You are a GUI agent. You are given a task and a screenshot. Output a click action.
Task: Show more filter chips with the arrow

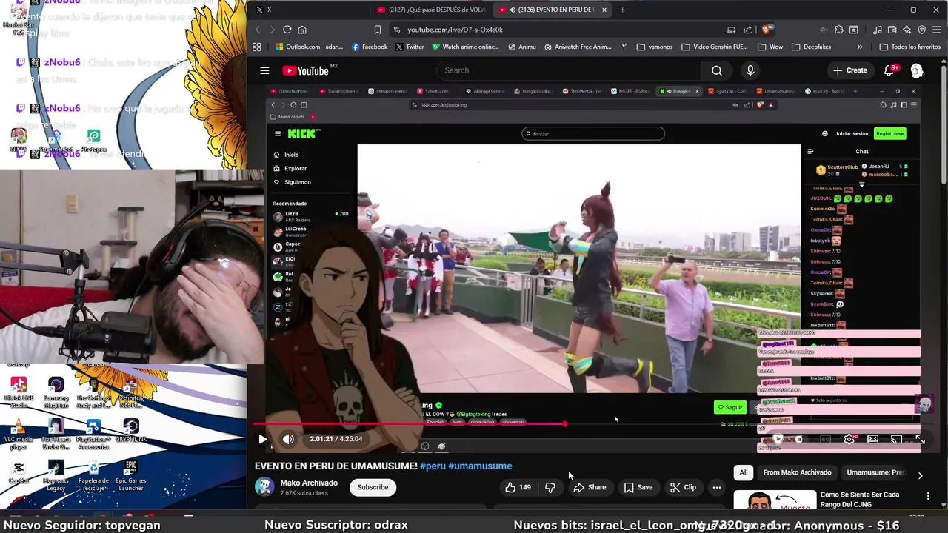[920, 475]
